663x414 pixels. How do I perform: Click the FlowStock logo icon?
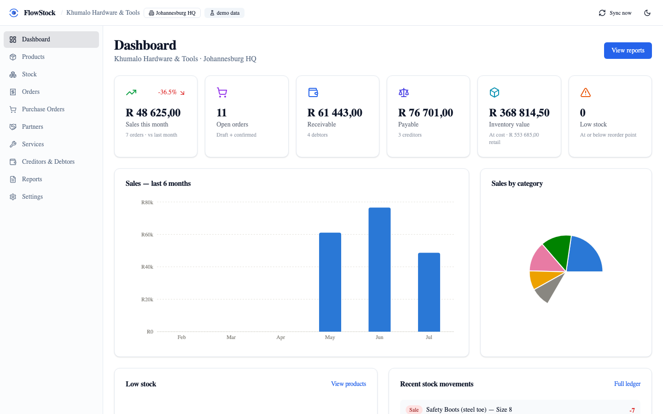tap(14, 13)
